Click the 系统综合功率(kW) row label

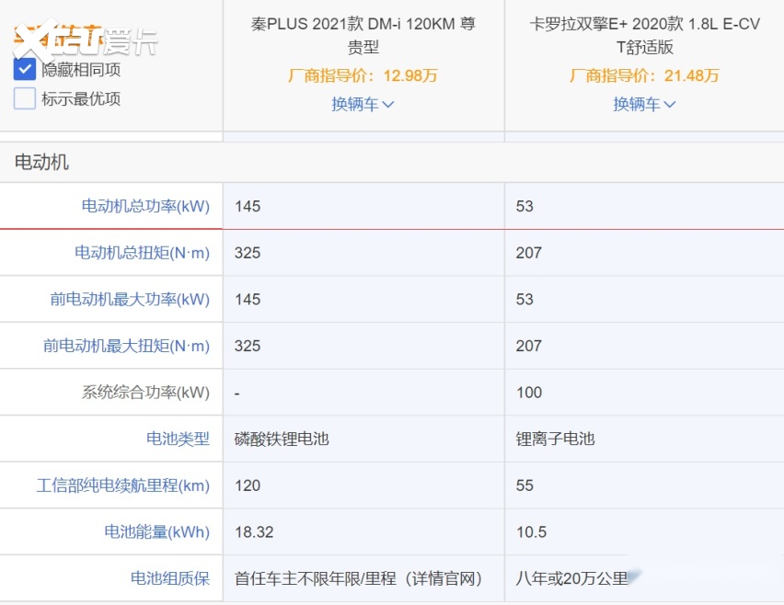pyautogui.click(x=145, y=393)
